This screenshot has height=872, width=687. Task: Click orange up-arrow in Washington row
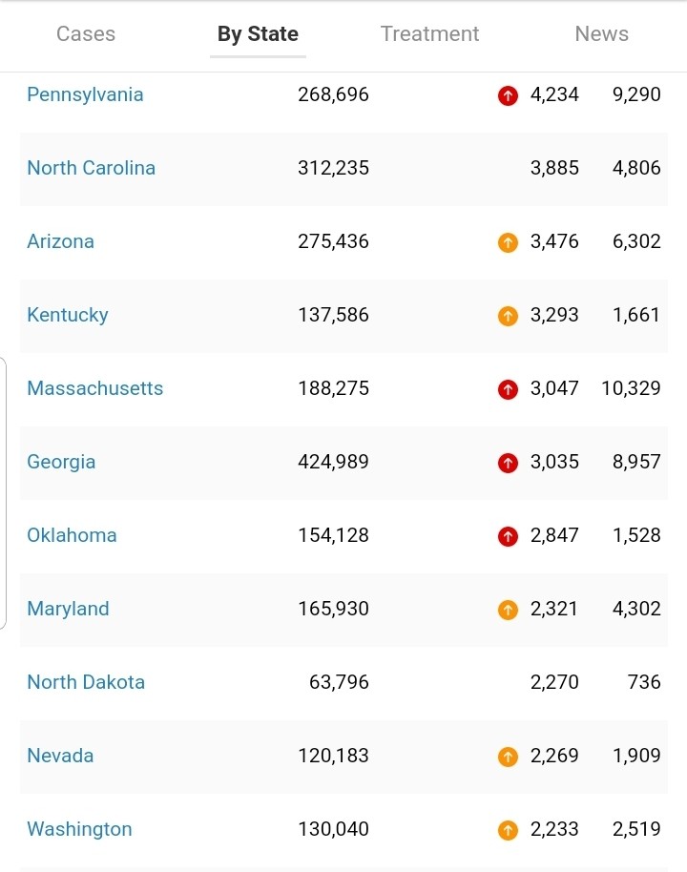508,830
